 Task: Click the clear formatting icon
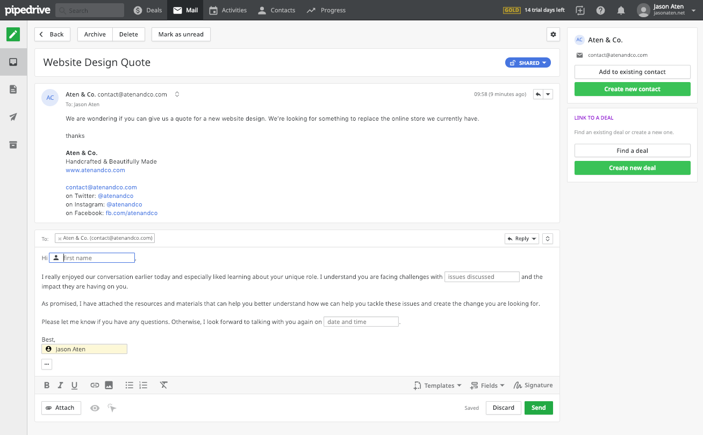[x=164, y=385]
